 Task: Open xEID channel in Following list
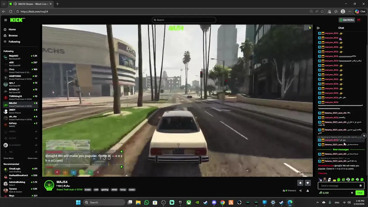20,64
